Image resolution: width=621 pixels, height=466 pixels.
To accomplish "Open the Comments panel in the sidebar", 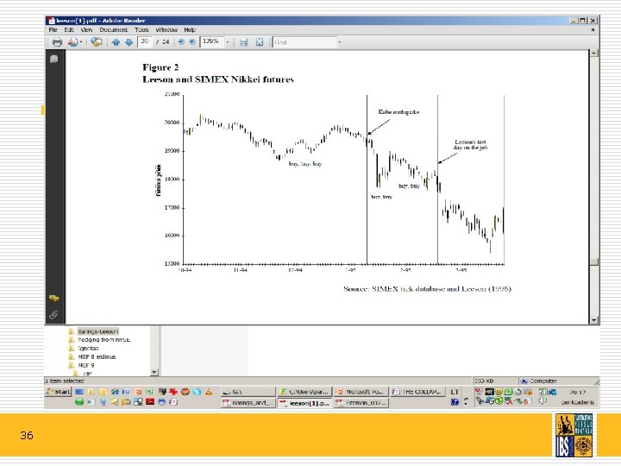I will [x=53, y=298].
